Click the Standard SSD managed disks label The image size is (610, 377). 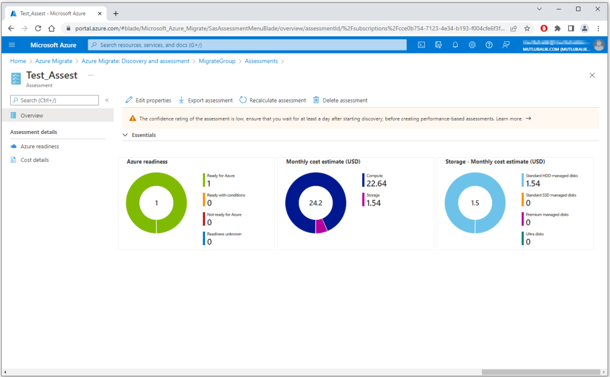coord(551,195)
